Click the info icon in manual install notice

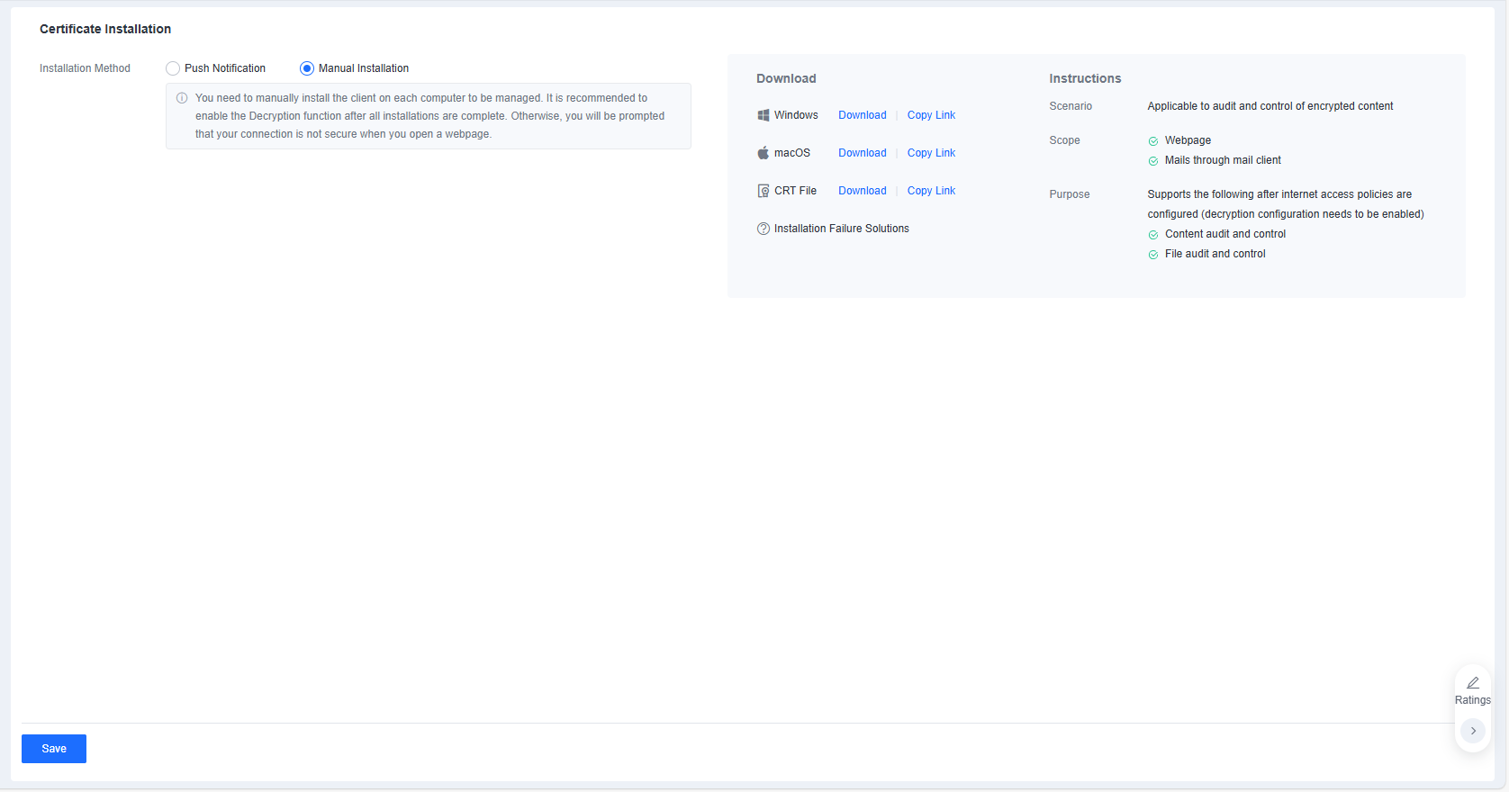tap(182, 98)
